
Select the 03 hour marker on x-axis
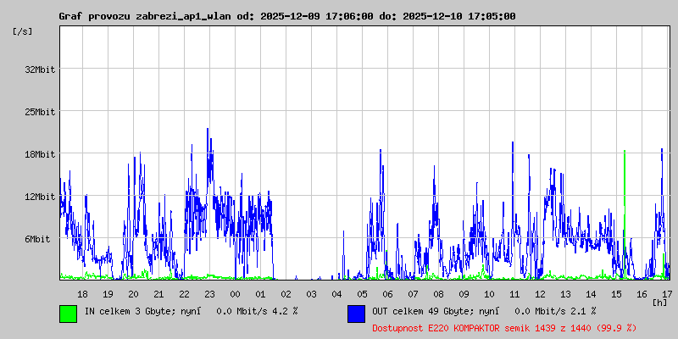[311, 294]
